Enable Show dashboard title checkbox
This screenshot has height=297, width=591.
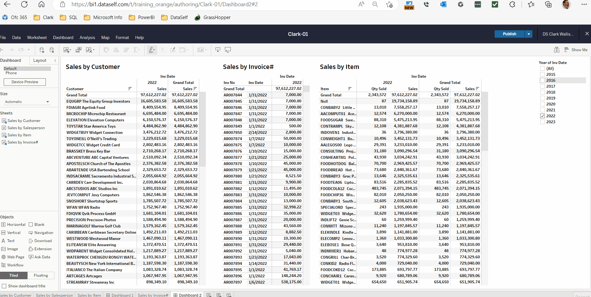(x=4, y=286)
